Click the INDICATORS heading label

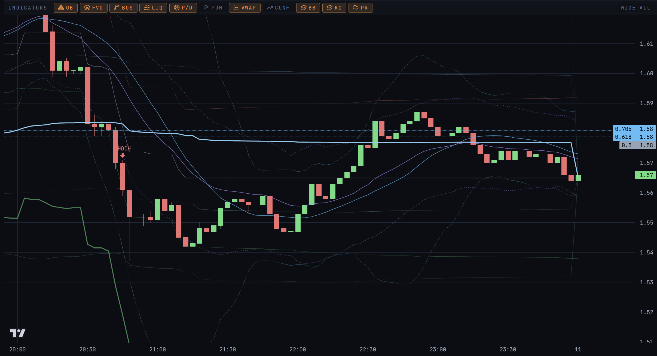(x=28, y=8)
